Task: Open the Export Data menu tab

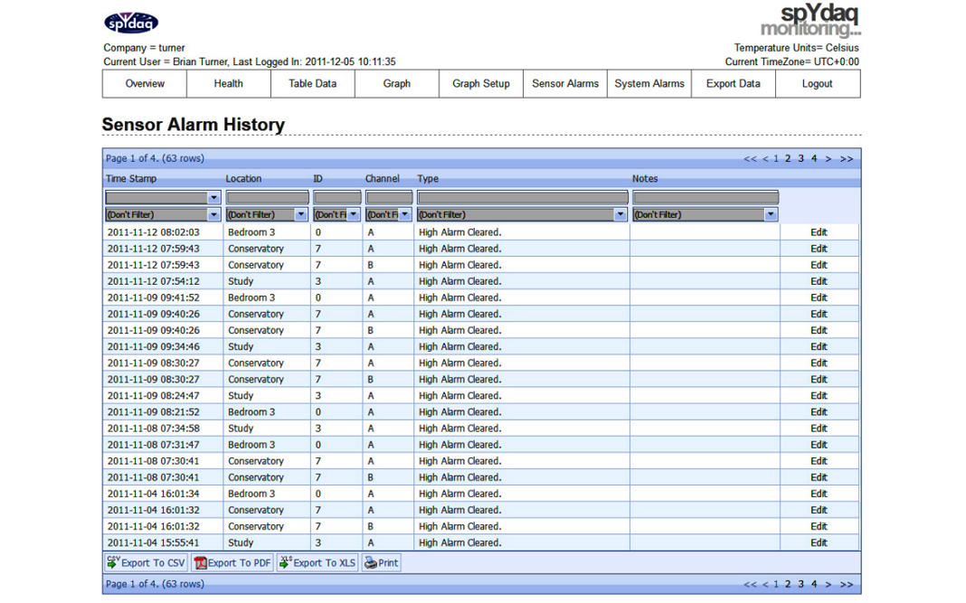Action: click(x=733, y=83)
